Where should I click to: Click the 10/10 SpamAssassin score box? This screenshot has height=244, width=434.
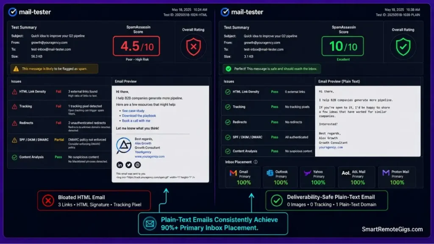(x=342, y=46)
